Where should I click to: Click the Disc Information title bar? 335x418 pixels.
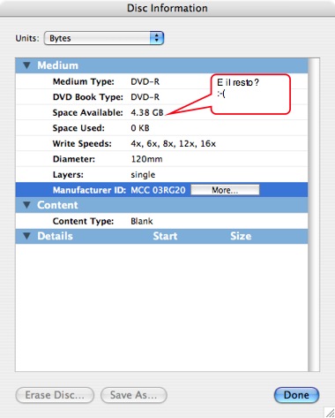tap(167, 8)
